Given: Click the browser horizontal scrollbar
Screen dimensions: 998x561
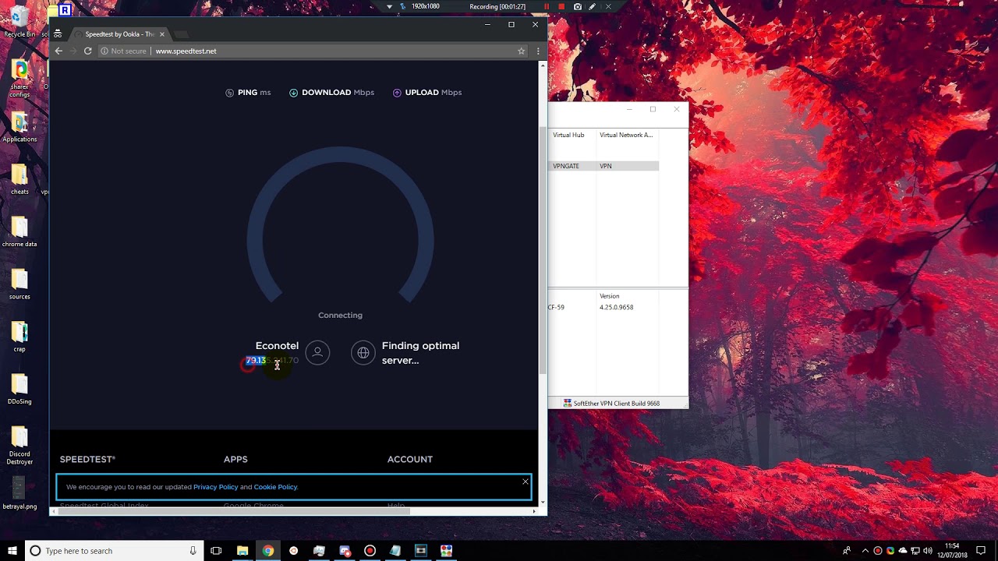Looking at the screenshot, I should click(x=234, y=511).
